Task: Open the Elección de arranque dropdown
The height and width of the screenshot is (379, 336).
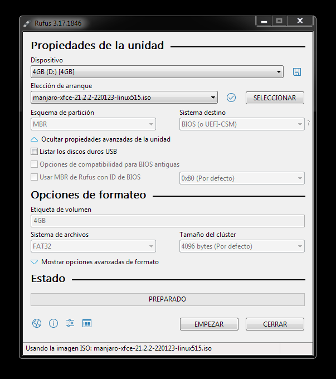Action: pyautogui.click(x=124, y=98)
